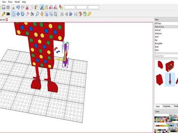Click the Save floppy disk icon
This screenshot has width=178, height=133.
(3, 7)
